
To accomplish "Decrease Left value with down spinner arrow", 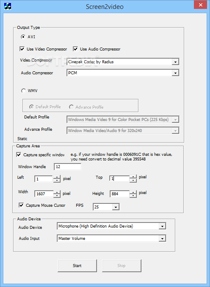I will tap(57, 180).
